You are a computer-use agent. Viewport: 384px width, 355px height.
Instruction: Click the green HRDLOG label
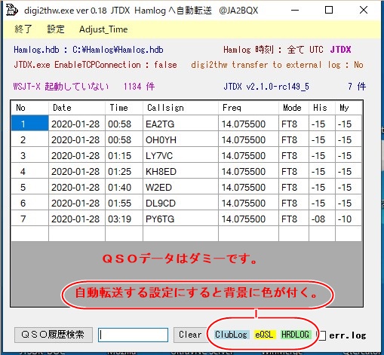click(x=295, y=335)
